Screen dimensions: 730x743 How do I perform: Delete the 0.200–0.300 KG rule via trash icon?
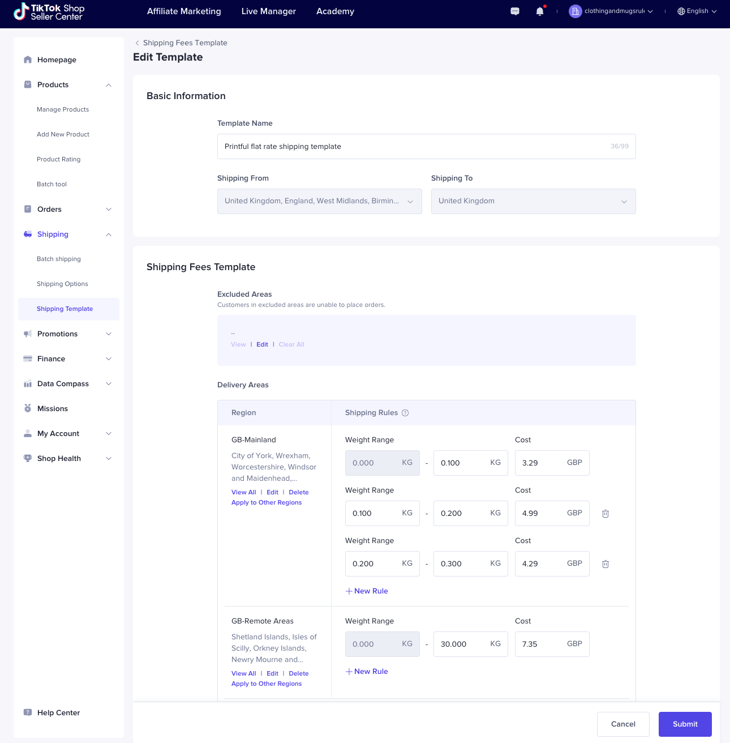click(x=605, y=563)
